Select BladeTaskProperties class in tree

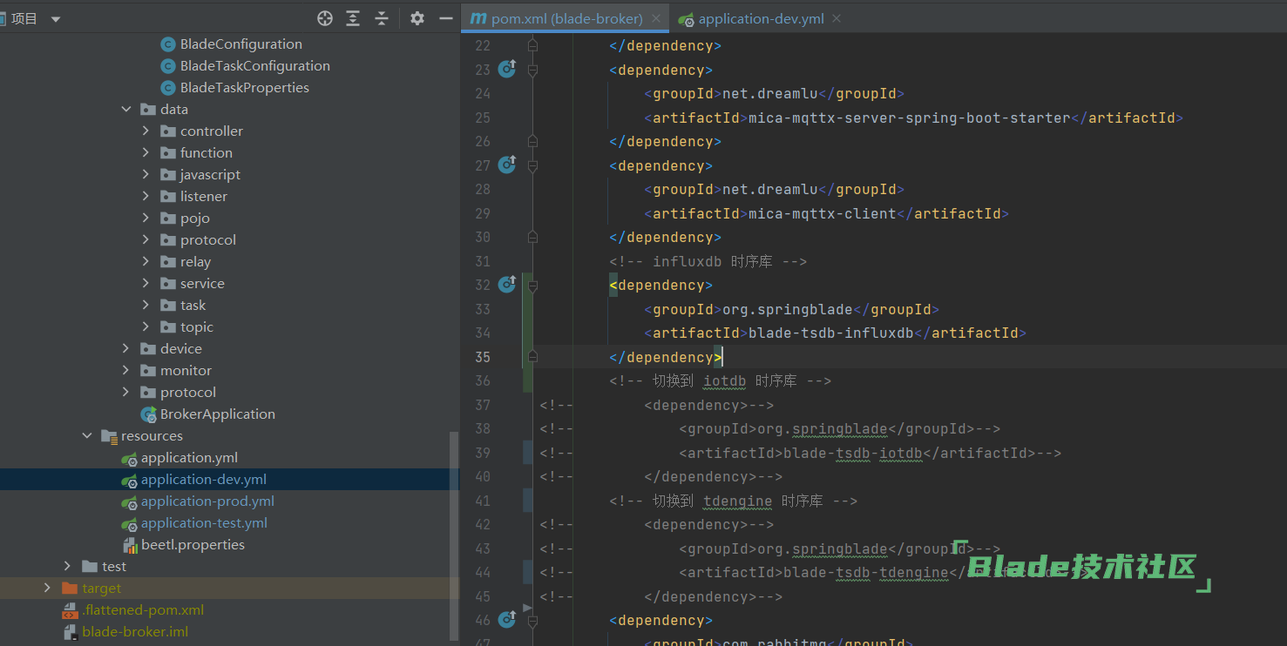click(x=245, y=88)
